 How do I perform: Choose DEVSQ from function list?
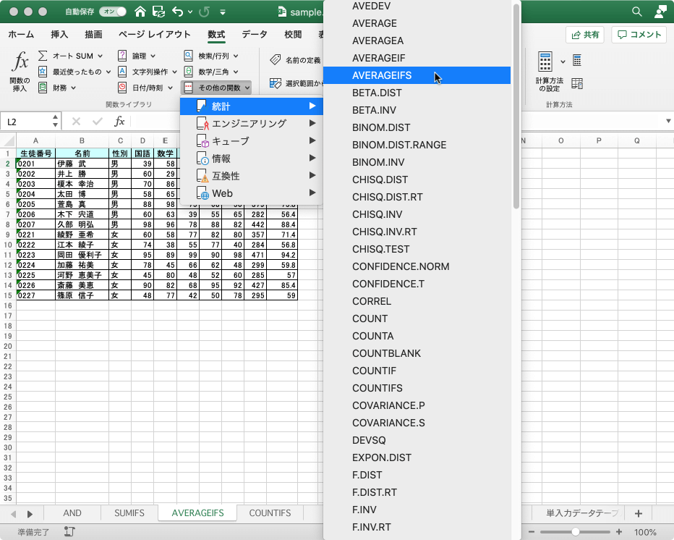click(417, 440)
